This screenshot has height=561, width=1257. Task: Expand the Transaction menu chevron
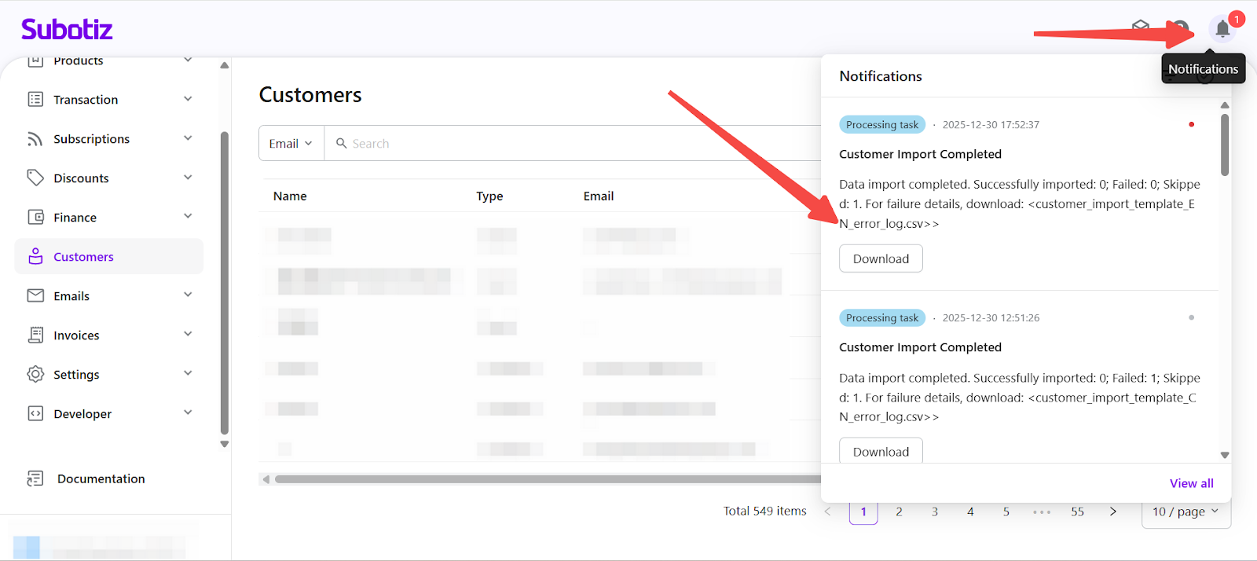[x=188, y=99]
